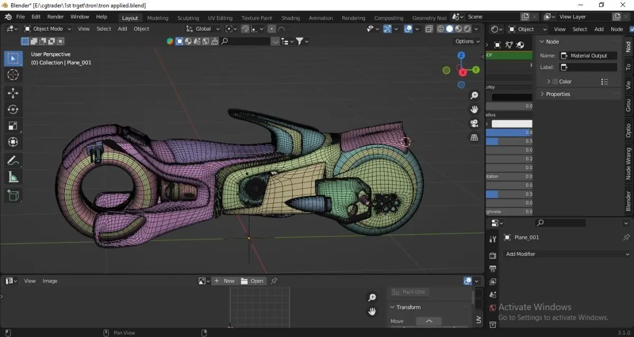Click Open image button in UV editor

(x=253, y=281)
